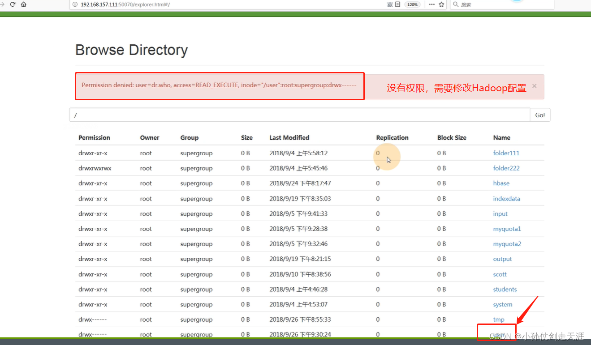
Task: Click the Block Size column header
Action: (452, 138)
